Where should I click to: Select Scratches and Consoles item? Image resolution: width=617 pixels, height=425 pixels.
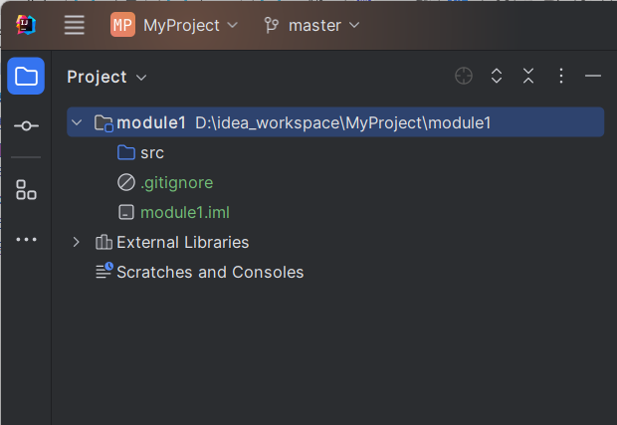tap(209, 272)
